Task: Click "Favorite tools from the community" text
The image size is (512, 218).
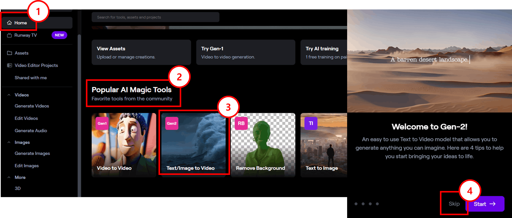Action: 132,99
